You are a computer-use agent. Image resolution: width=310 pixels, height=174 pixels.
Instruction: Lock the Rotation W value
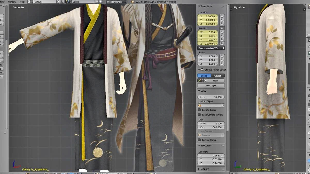(x=222, y=32)
